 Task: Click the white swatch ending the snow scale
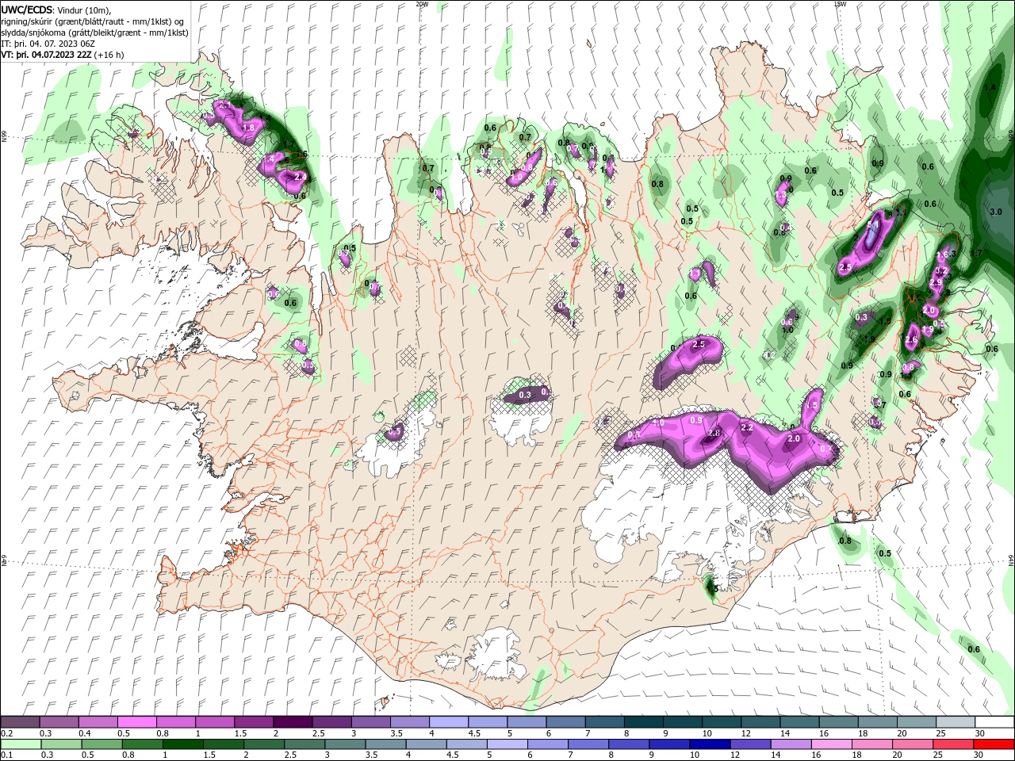coord(994,722)
